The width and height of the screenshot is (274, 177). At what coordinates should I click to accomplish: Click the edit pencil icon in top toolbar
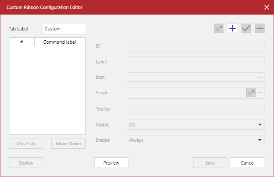[219, 29]
